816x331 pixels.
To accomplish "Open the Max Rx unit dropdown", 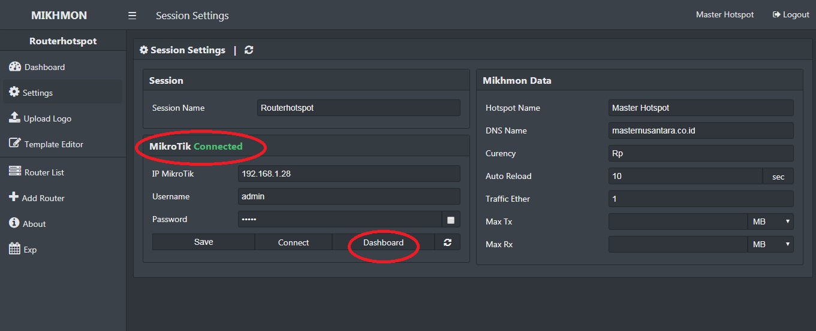I will point(770,244).
